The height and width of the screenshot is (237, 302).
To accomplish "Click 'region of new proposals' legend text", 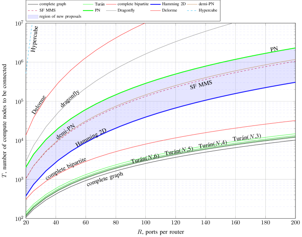I will point(60,17).
